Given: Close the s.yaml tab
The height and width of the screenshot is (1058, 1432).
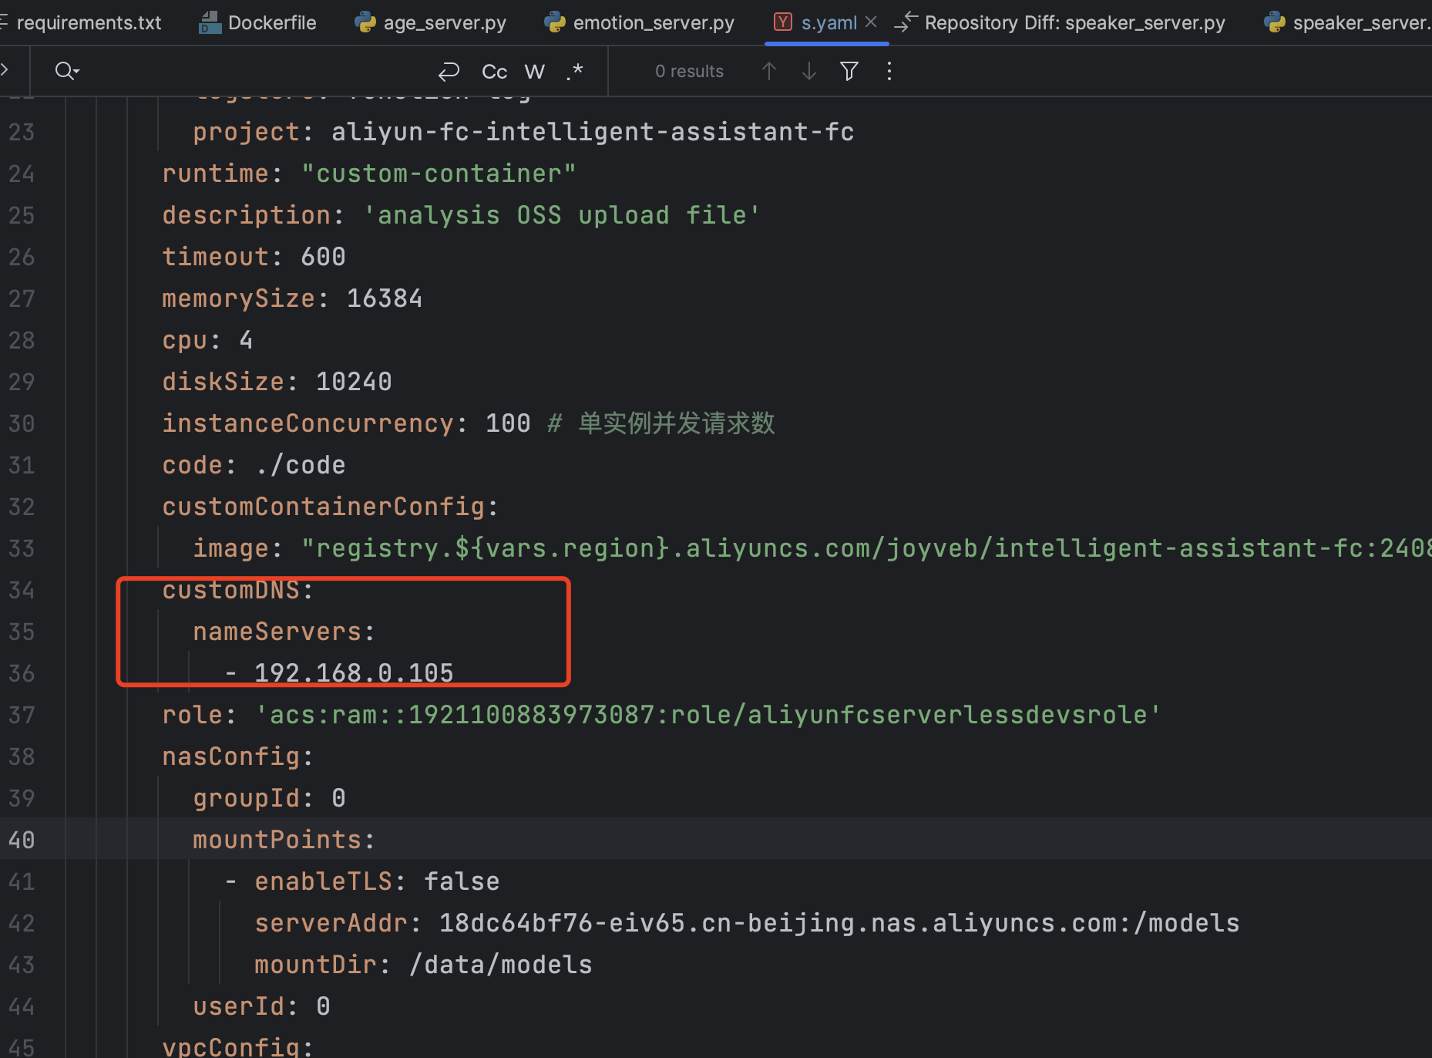Looking at the screenshot, I should tap(871, 22).
